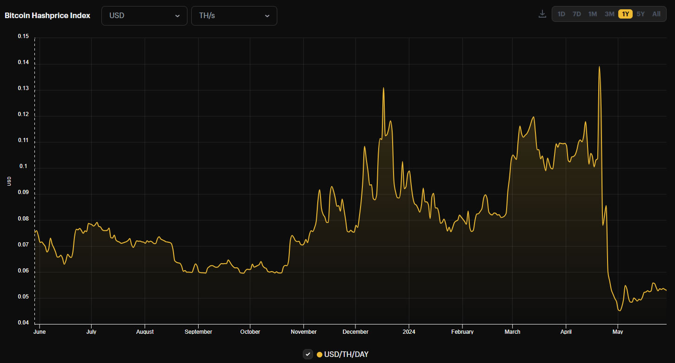Click the USD/TH/DAY legend label
The width and height of the screenshot is (675, 363).
point(347,355)
